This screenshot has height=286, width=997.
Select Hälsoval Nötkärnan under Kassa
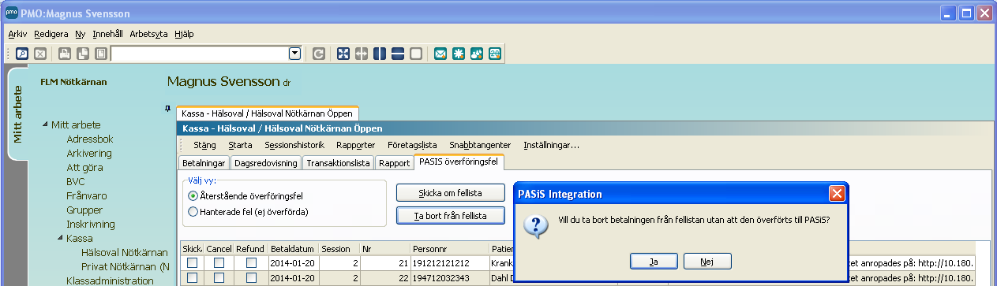124,252
